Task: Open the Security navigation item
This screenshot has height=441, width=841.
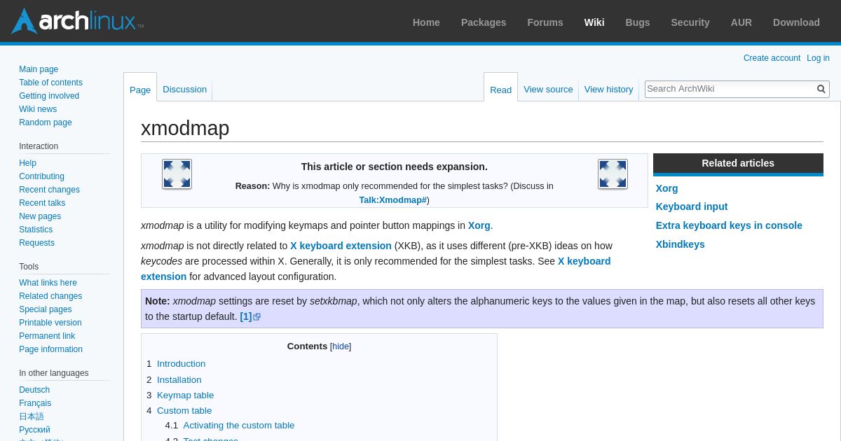Action: tap(690, 22)
